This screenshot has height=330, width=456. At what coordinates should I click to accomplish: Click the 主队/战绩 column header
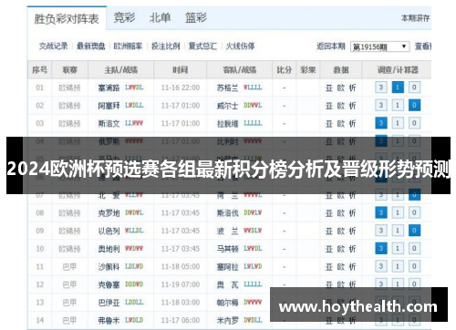[121, 70]
